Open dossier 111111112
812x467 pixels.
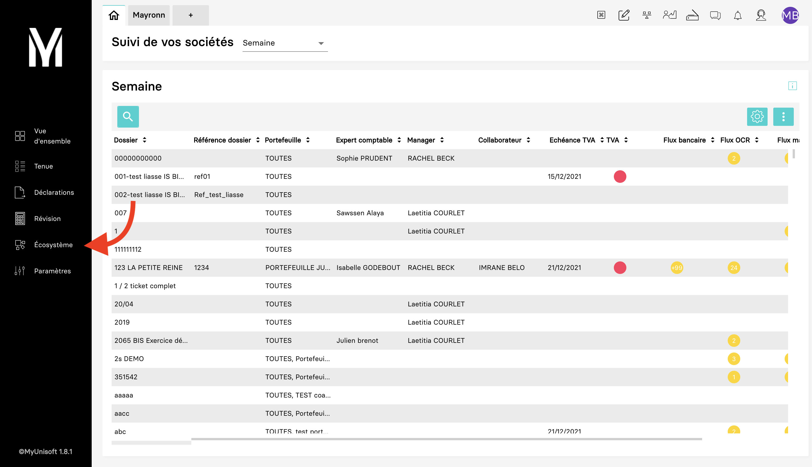tap(128, 249)
